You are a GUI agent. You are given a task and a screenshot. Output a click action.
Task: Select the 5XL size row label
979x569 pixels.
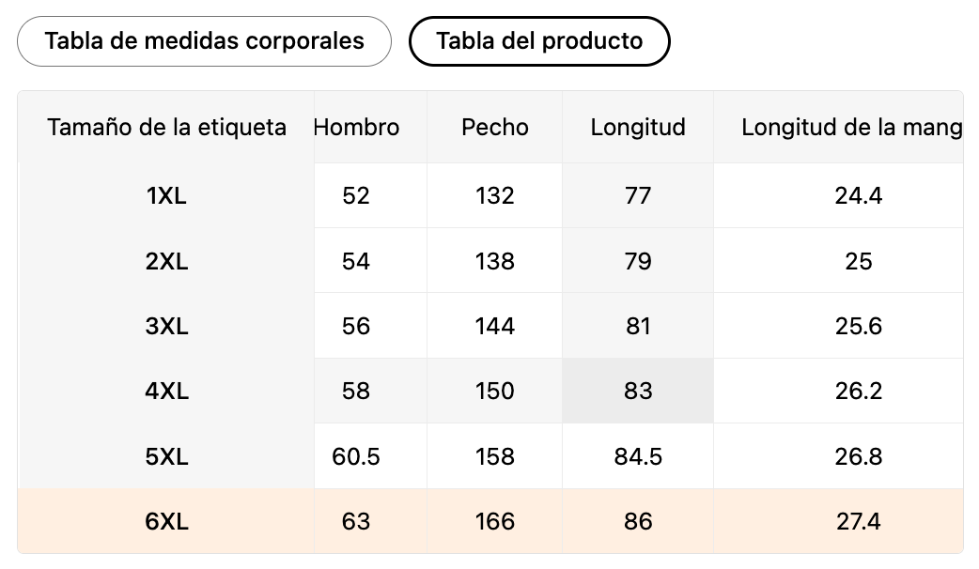(167, 457)
